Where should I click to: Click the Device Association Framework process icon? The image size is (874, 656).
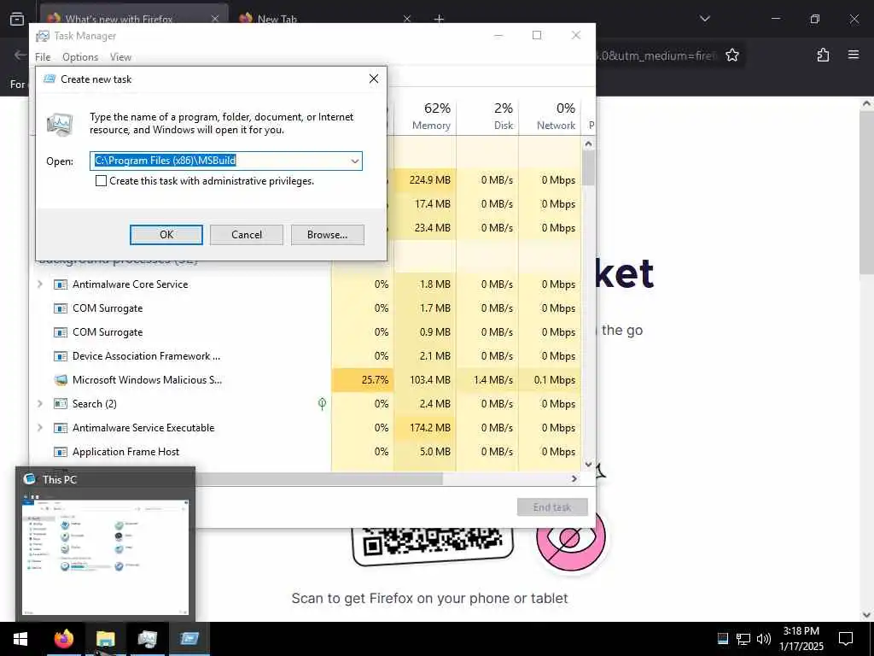(61, 356)
